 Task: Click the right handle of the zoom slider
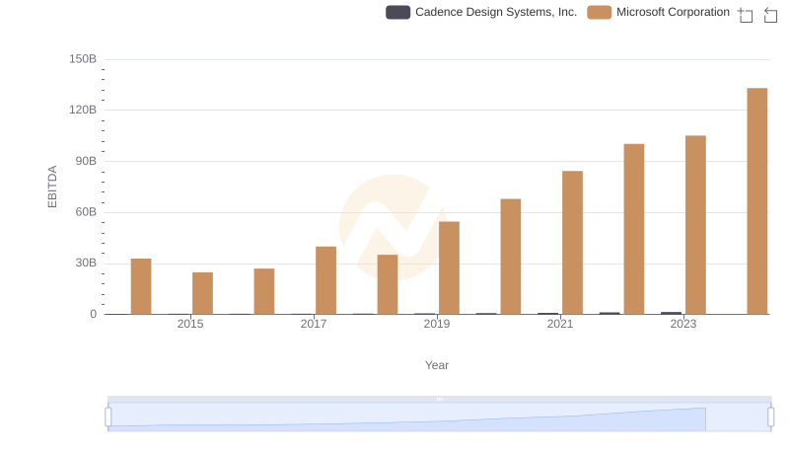click(x=771, y=417)
